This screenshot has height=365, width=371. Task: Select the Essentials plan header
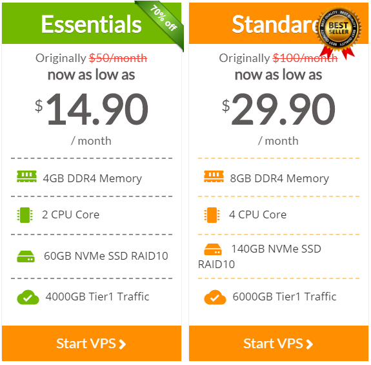pos(92,24)
